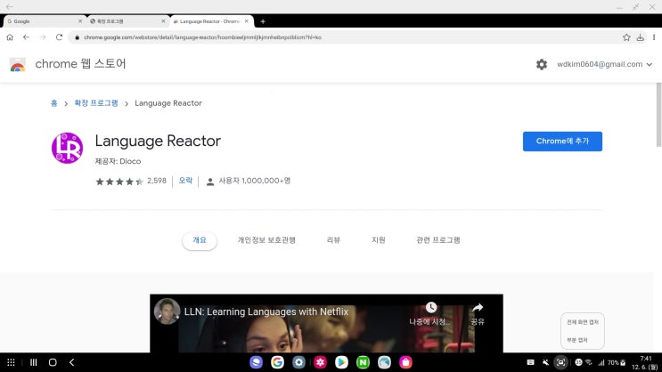
Task: Open a new browser tab
Action: click(x=263, y=21)
